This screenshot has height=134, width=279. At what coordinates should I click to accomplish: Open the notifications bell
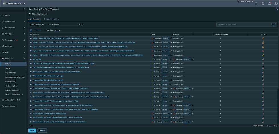[269, 4]
